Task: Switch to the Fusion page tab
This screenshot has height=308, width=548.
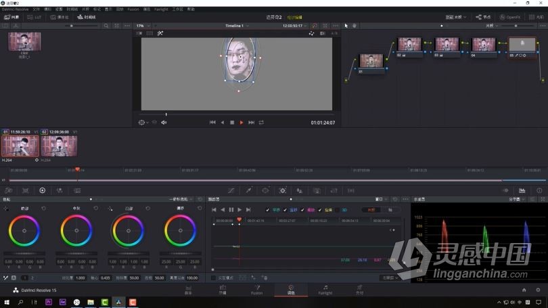Action: tap(257, 290)
